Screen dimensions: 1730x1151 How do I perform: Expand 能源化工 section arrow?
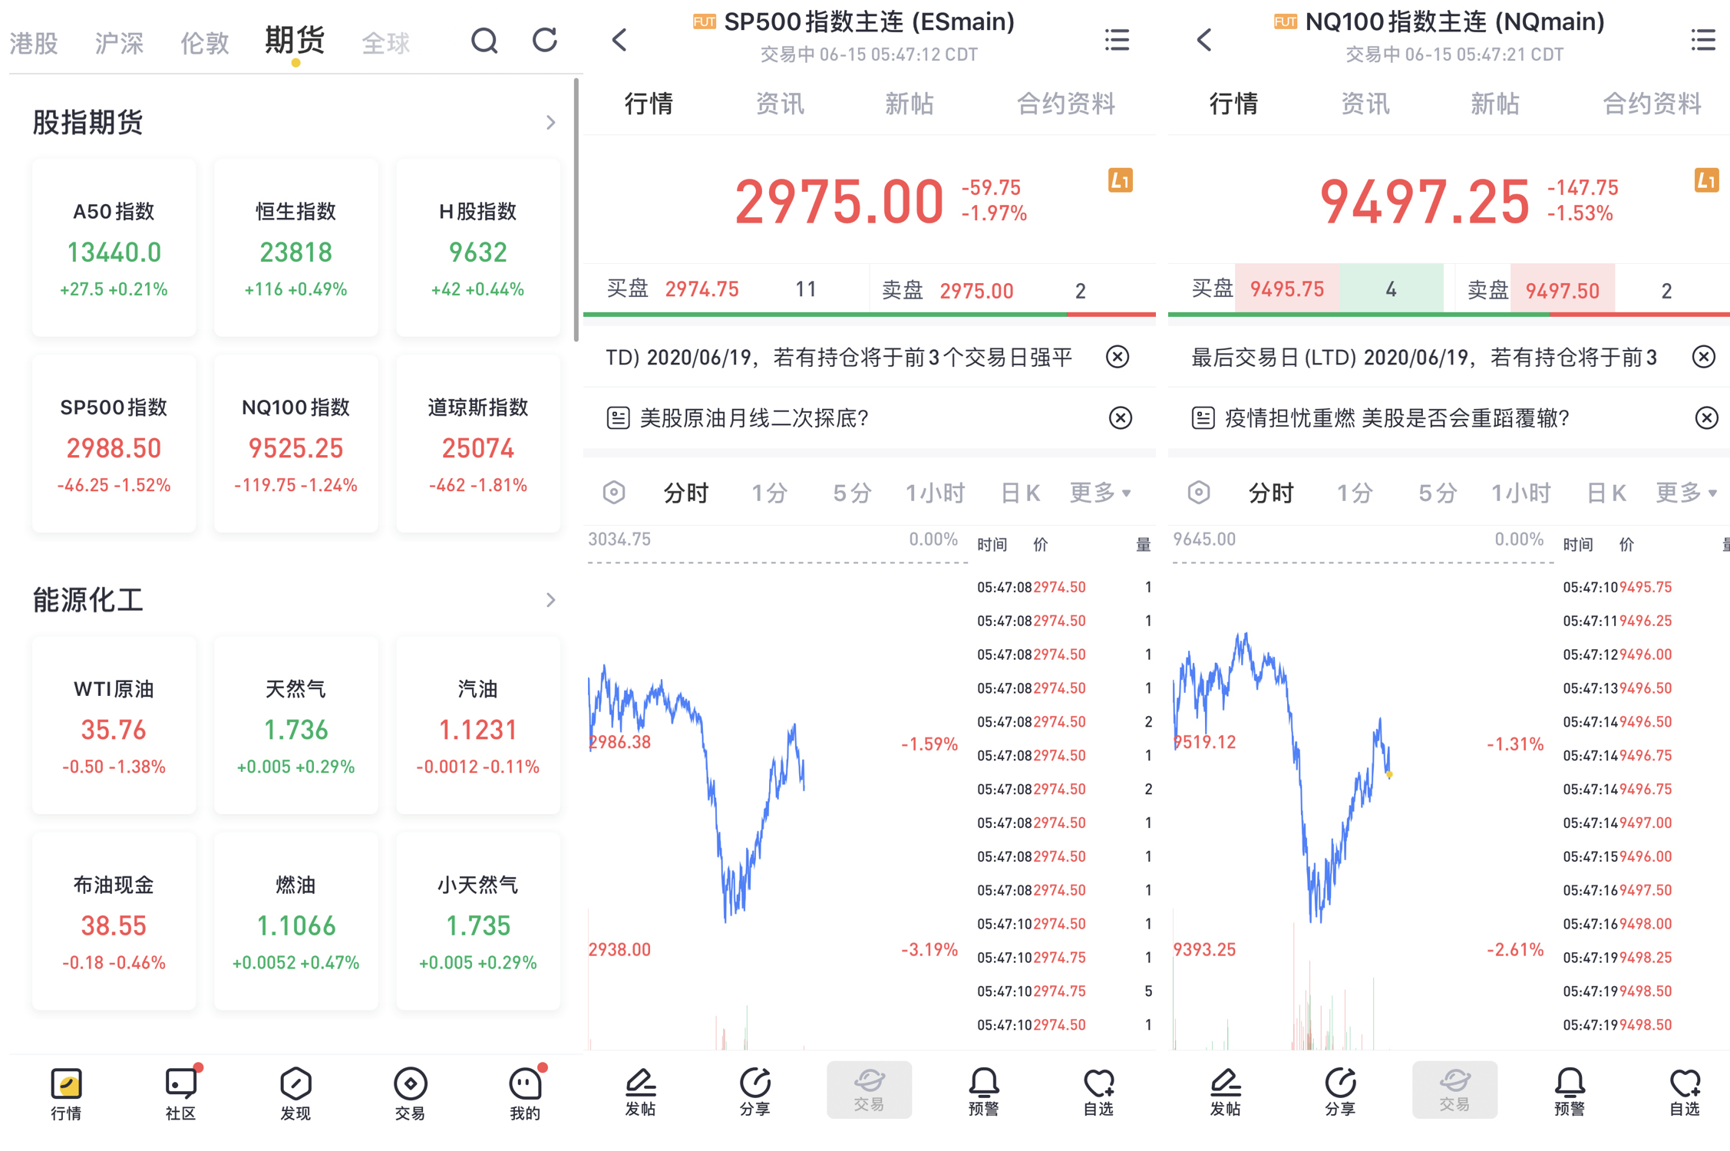click(550, 600)
